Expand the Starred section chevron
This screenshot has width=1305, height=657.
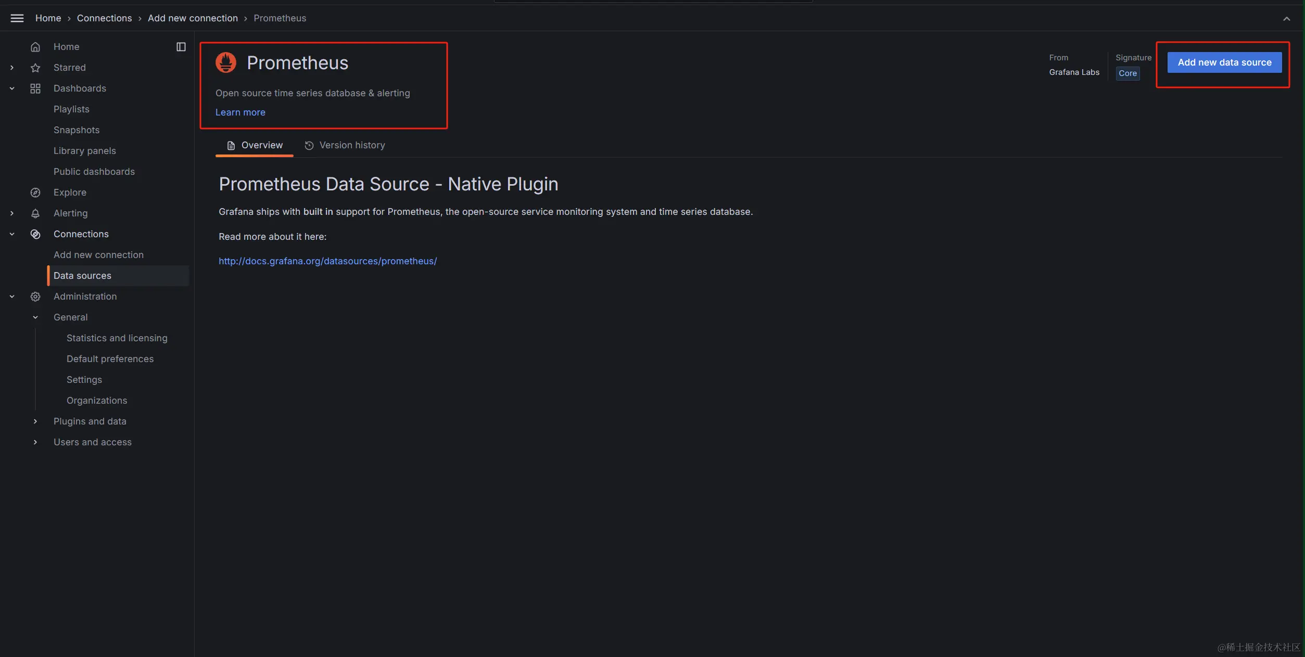[x=12, y=68]
